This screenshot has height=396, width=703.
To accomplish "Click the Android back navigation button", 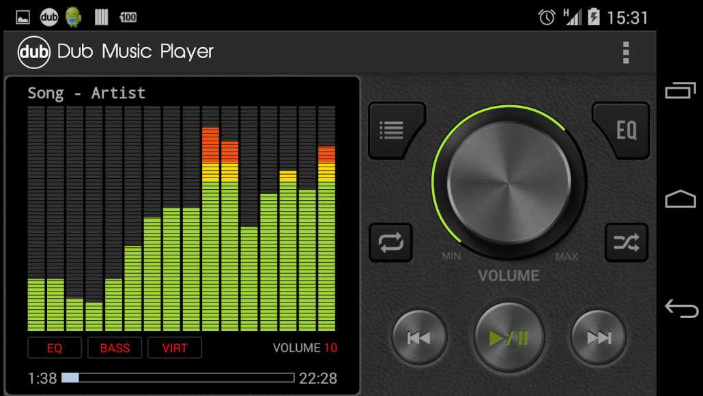I will [x=681, y=309].
